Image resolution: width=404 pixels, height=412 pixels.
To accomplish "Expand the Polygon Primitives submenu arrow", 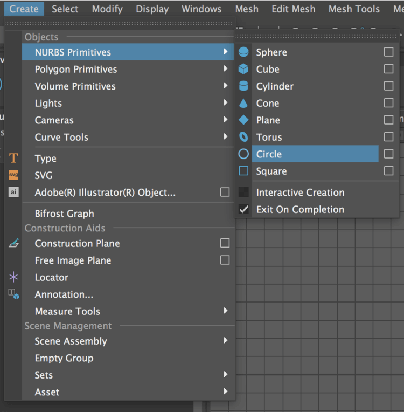I will tap(226, 69).
